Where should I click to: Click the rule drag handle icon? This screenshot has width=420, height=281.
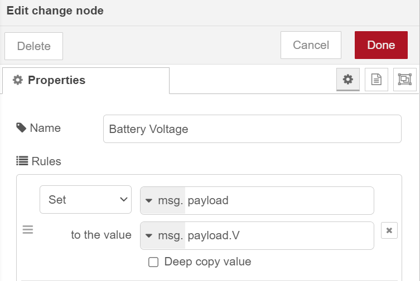[28, 229]
